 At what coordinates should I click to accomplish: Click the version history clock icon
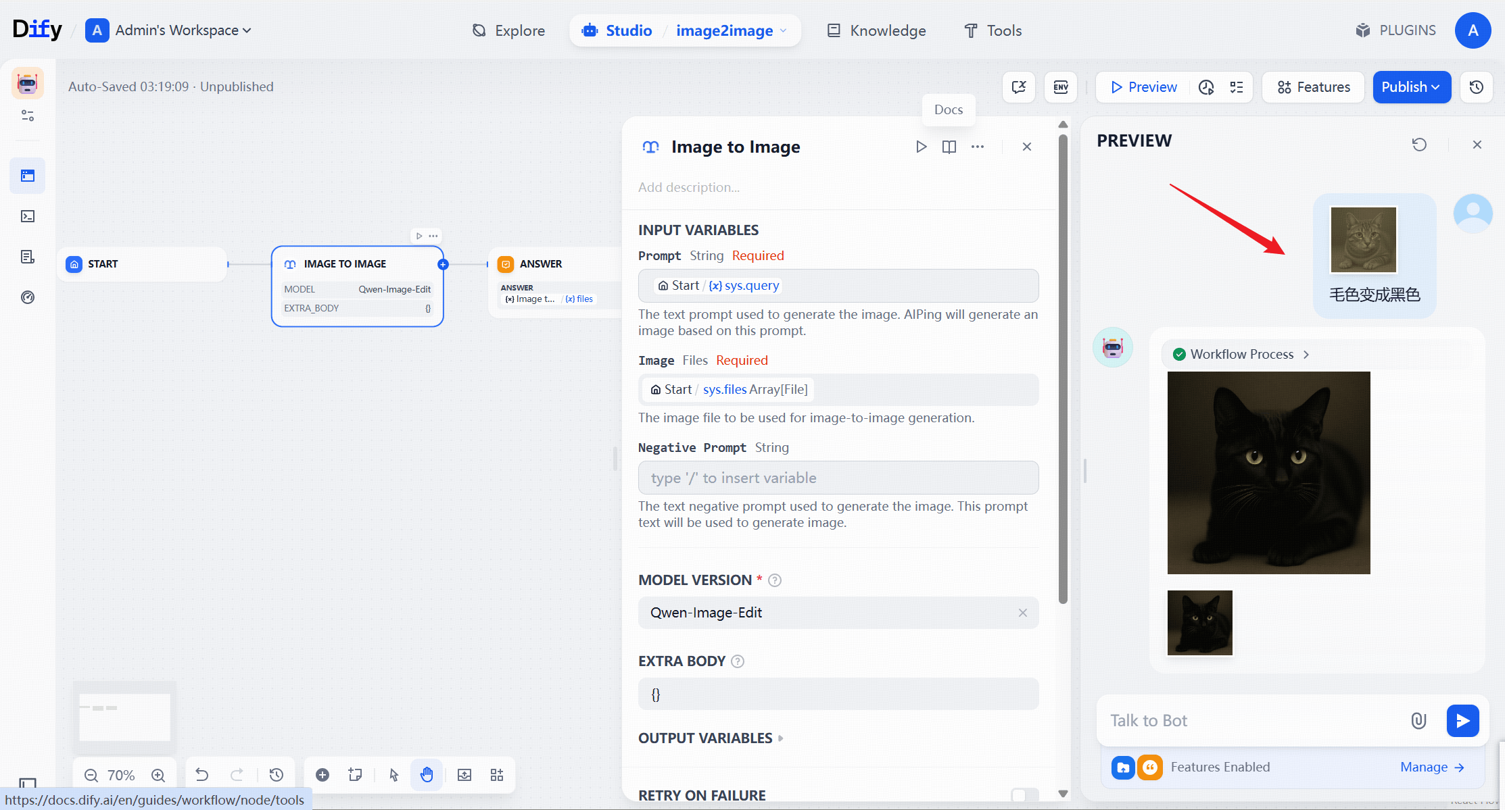click(1477, 87)
